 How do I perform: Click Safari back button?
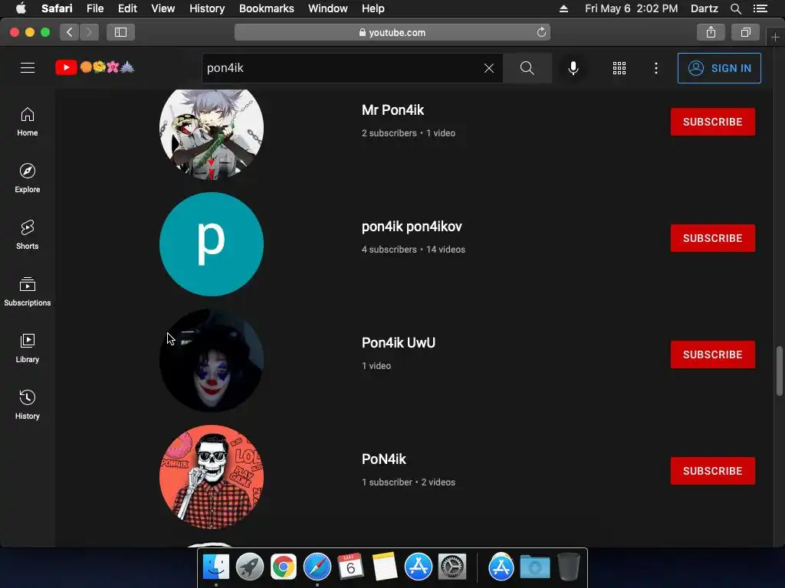70,32
